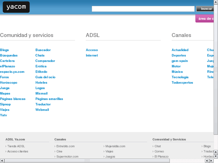Click the buscar button
The width and height of the screenshot is (218, 163).
click(205, 9)
